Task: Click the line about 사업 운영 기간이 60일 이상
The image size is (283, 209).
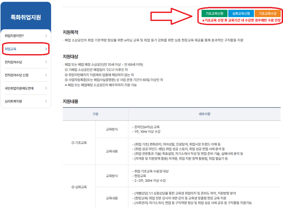Action: tap(114, 80)
